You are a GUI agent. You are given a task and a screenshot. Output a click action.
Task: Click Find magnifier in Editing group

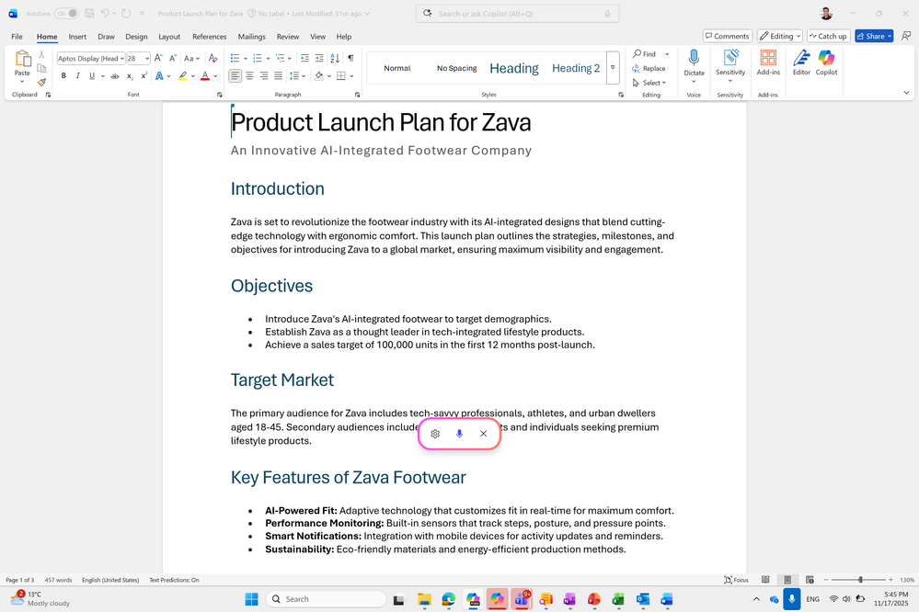(644, 54)
